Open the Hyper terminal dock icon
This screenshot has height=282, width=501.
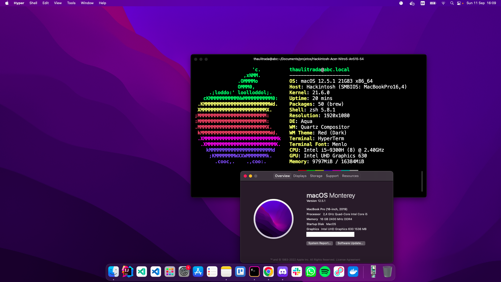pos(254,272)
